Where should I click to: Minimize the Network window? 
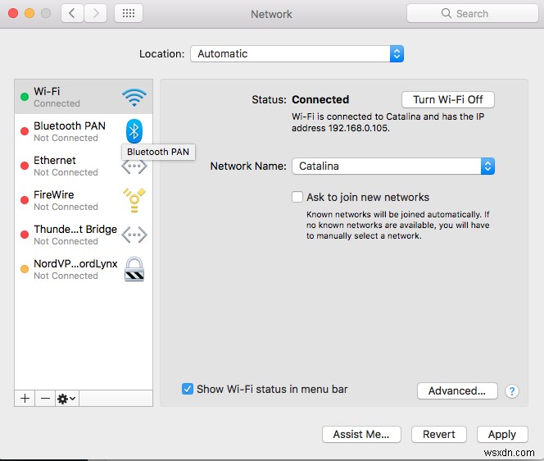[29, 13]
